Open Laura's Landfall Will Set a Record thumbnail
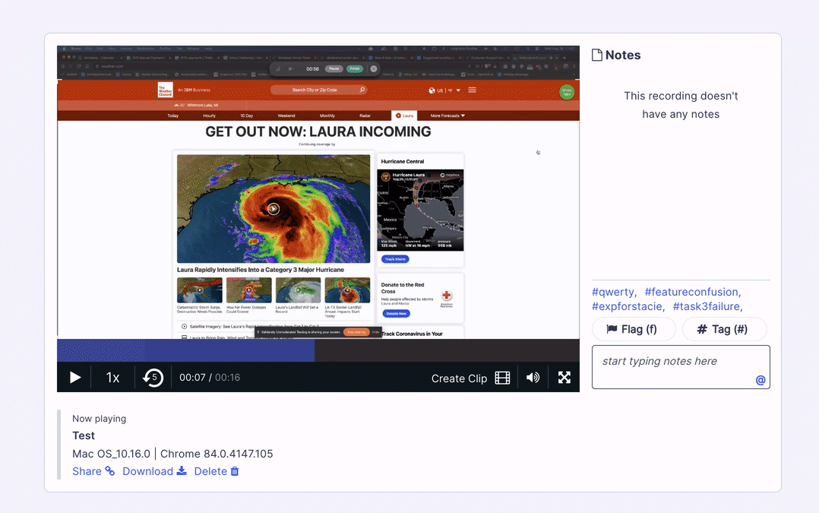This screenshot has height=513, width=819. [299, 290]
